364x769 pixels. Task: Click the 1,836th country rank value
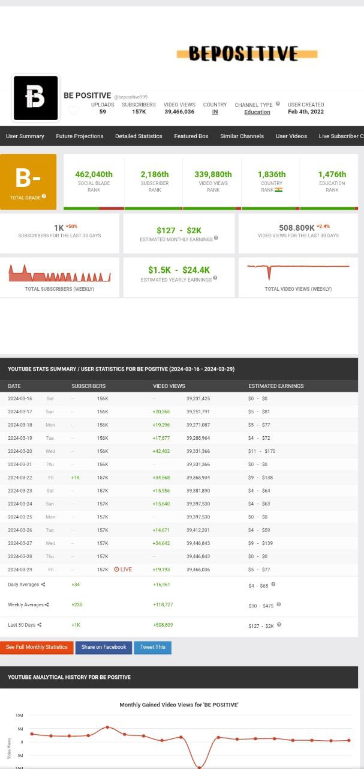click(x=272, y=174)
